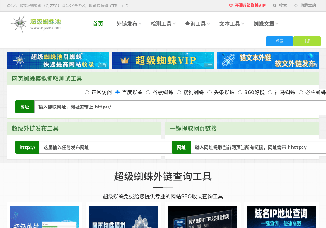
Task: Open 外链发布 menu
Action: coord(127,24)
